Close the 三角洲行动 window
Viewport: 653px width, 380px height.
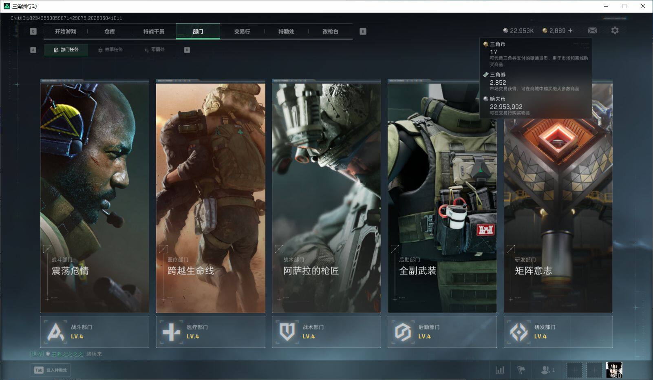[x=643, y=6]
